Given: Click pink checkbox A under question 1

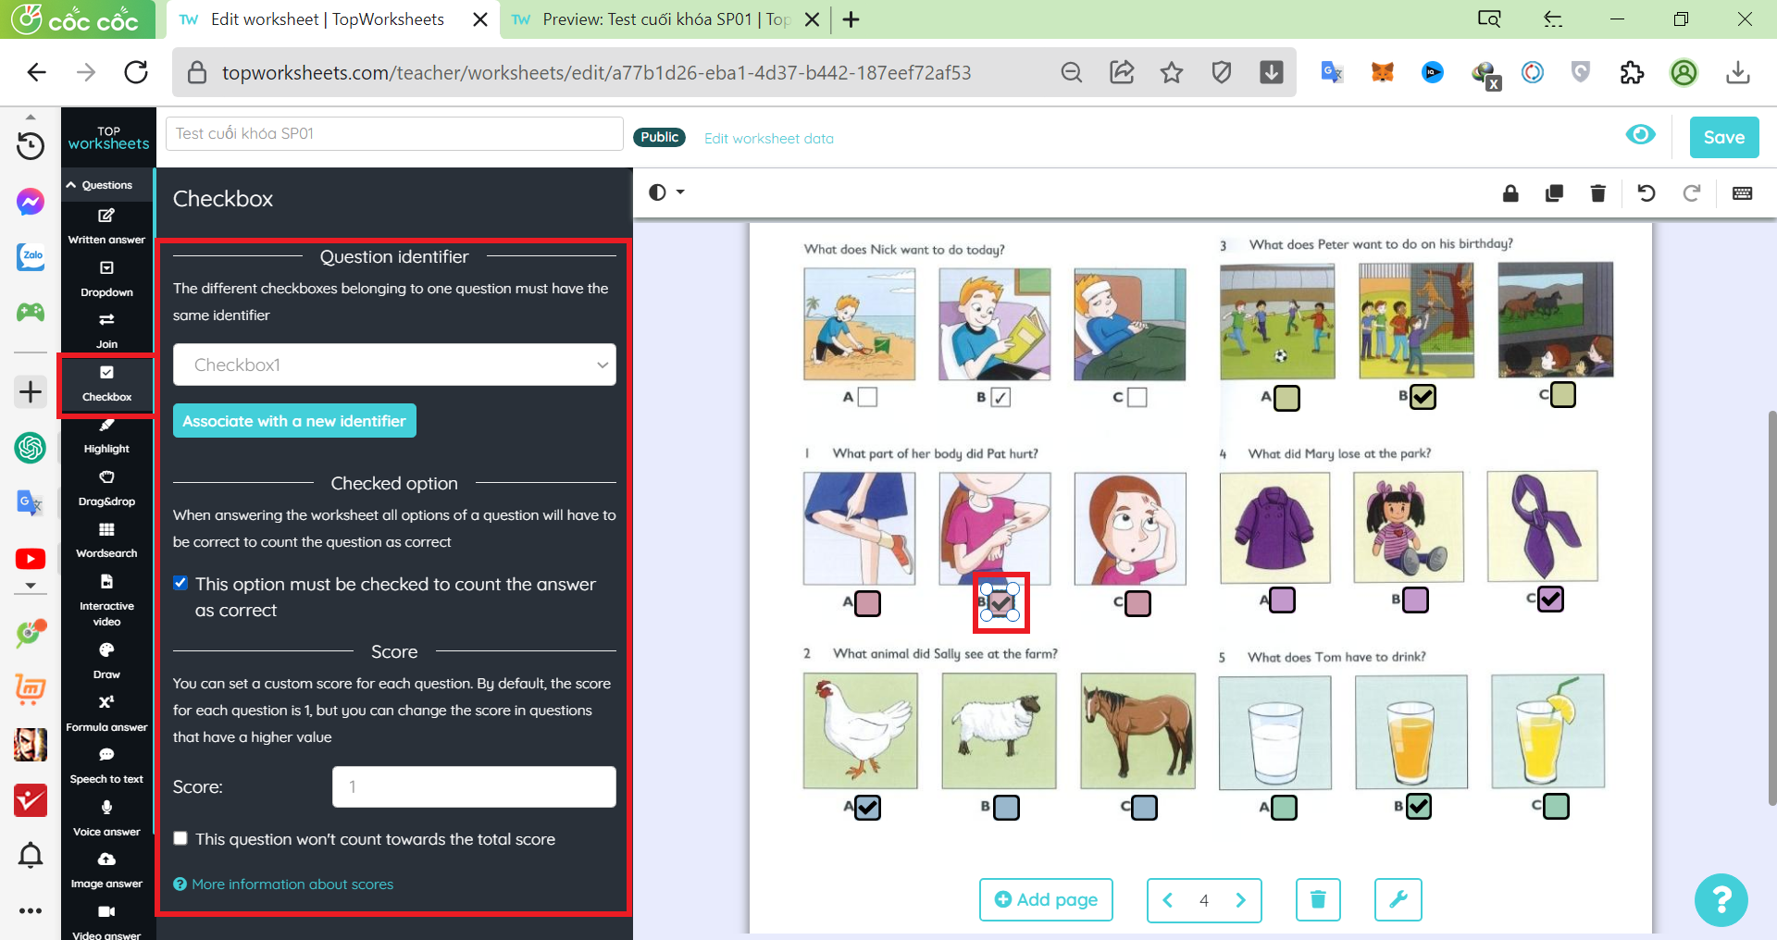Looking at the screenshot, I should pos(867,603).
